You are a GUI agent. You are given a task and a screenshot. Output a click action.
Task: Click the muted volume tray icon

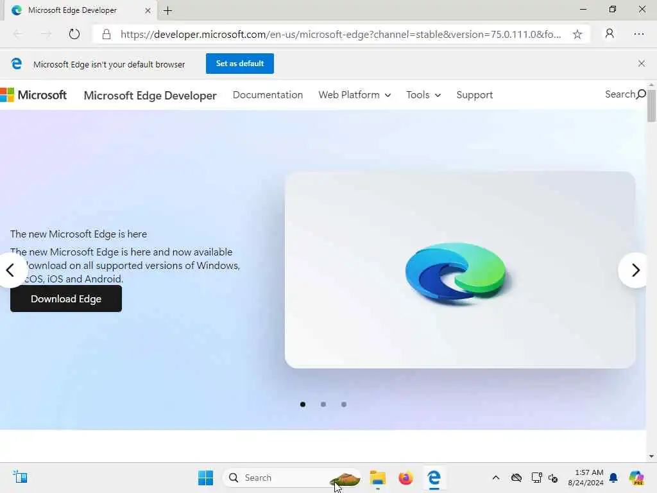pos(553,478)
